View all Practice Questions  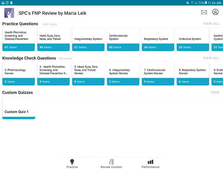211,24
